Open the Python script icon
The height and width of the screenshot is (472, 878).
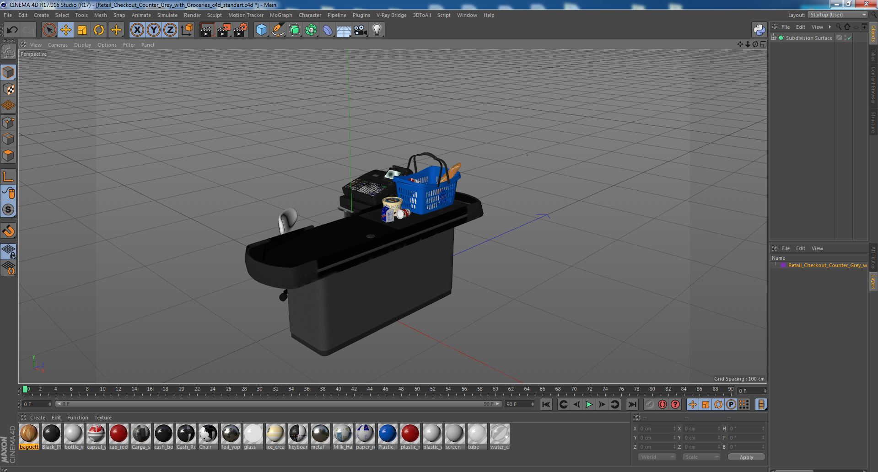(759, 30)
